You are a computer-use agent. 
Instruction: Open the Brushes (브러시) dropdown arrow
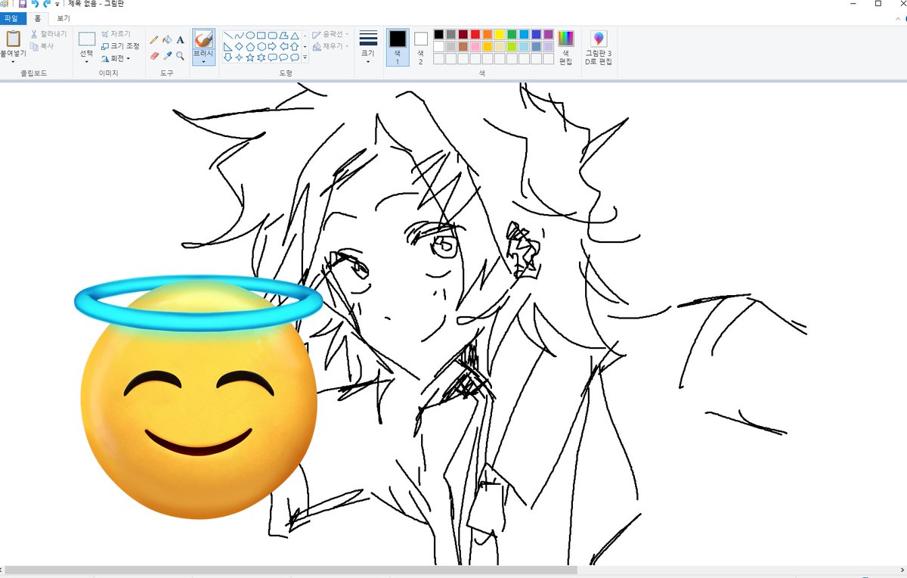point(203,61)
